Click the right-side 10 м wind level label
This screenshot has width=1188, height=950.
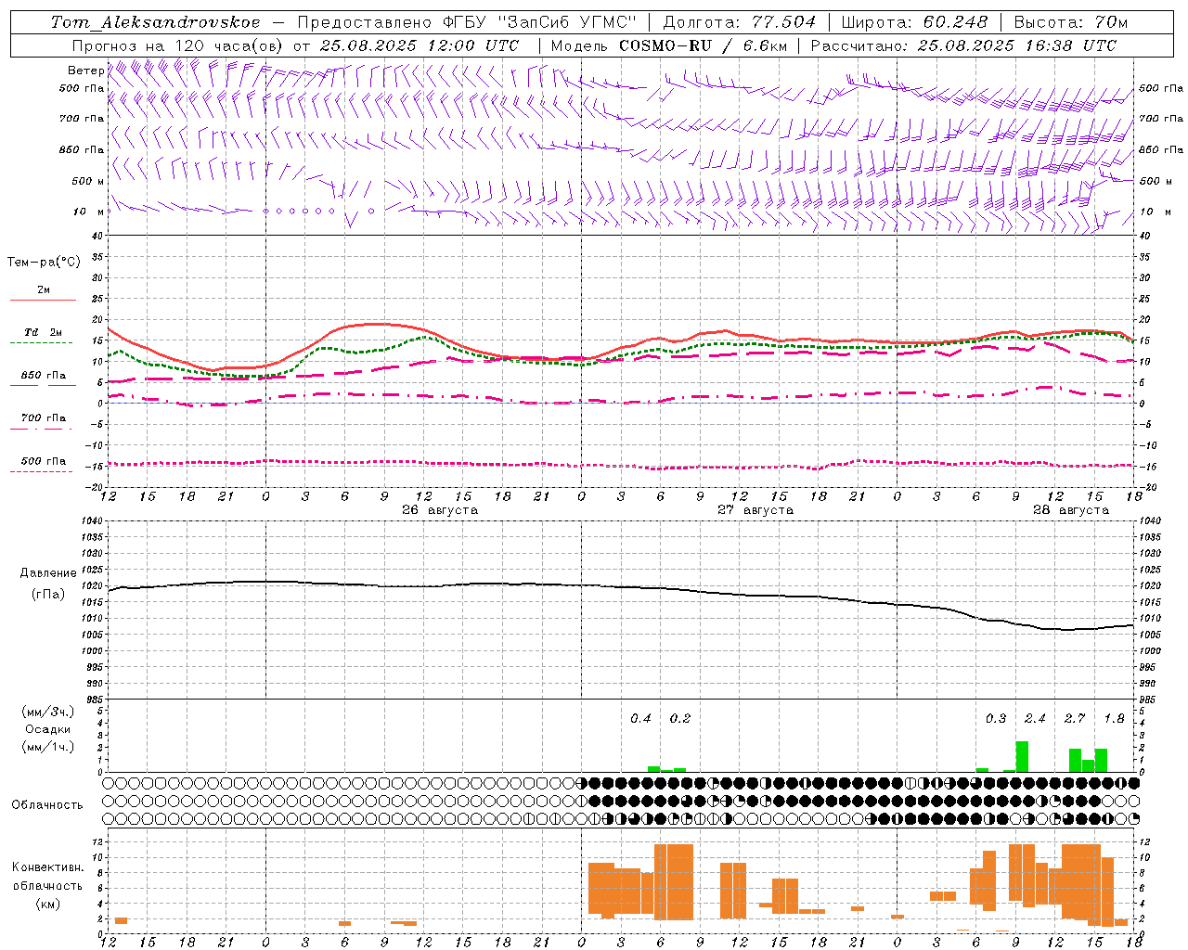tap(1154, 212)
